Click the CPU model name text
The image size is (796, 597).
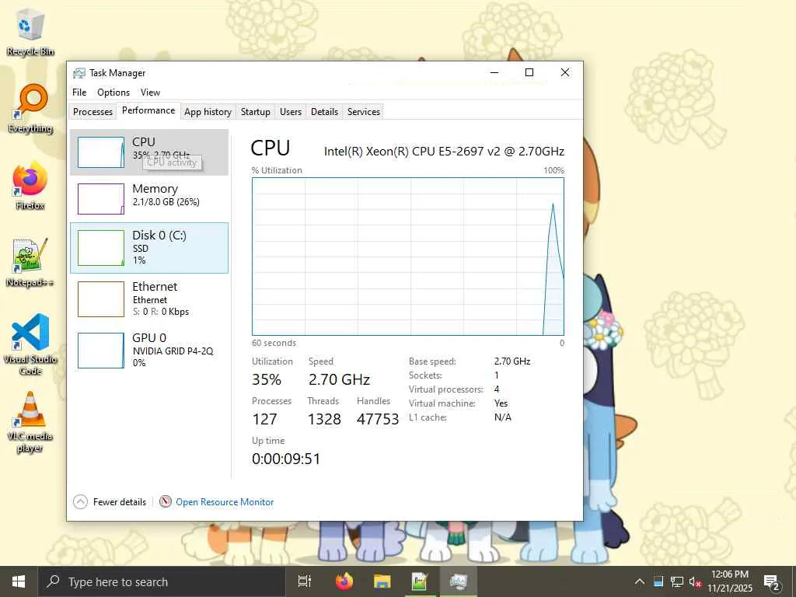(x=444, y=152)
